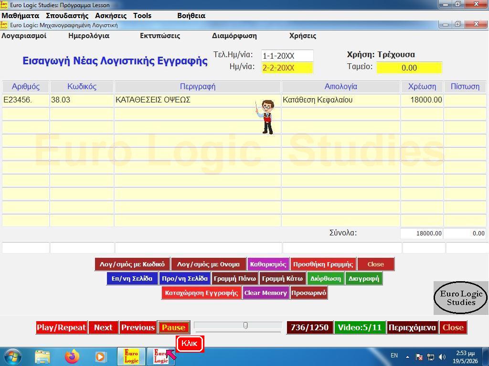Open Περιεχόμενα contents button
Image resolution: width=489 pixels, height=366 pixels.
pos(412,327)
